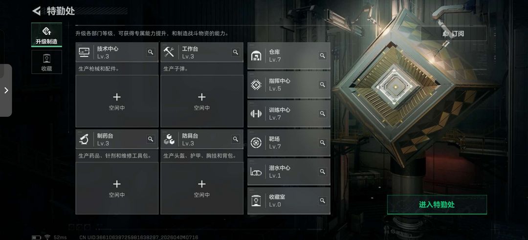Add ammo production in 工作台 slot
This screenshot has height=240, width=528.
[x=202, y=101]
